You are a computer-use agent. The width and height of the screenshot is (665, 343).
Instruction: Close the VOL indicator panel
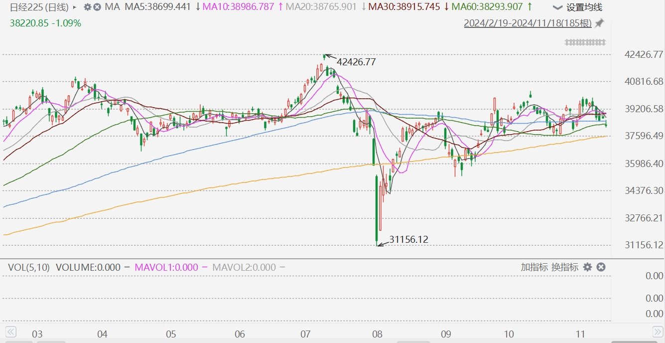tap(601, 267)
